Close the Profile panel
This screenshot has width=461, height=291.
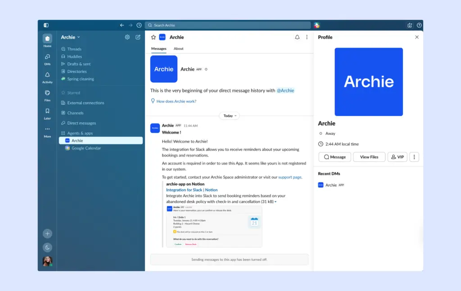(x=417, y=37)
